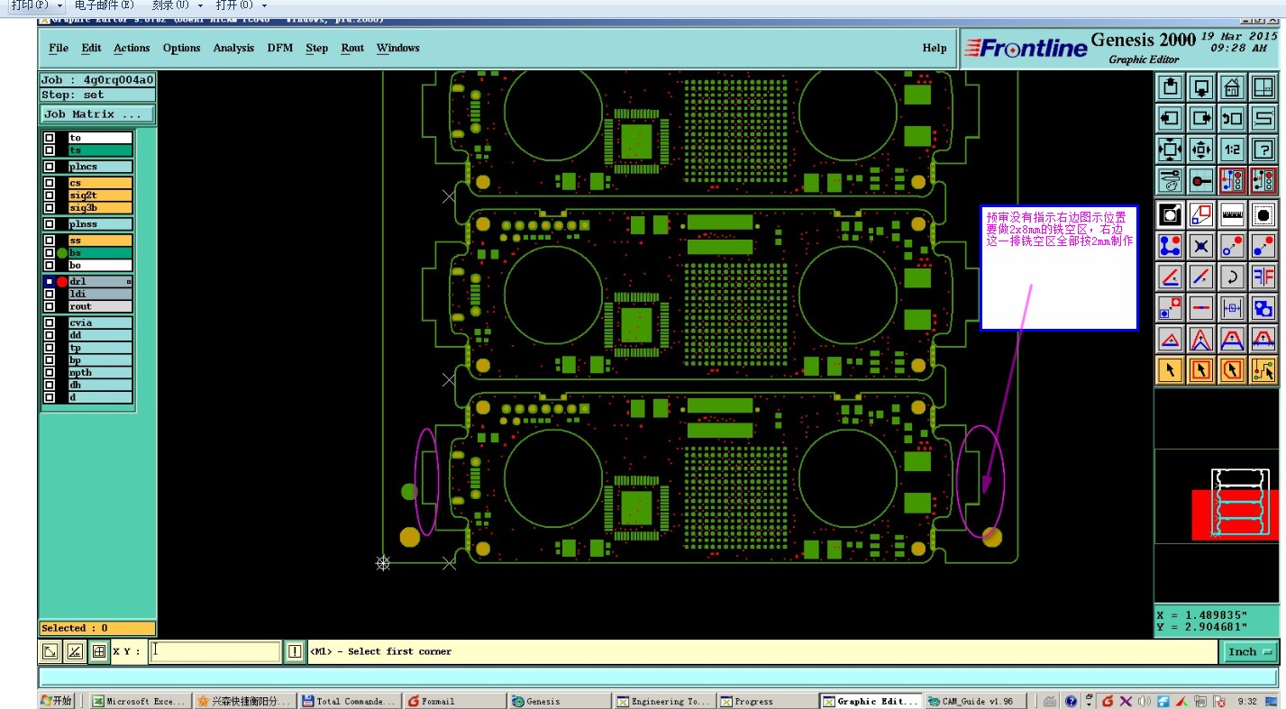Open the DFM menu
1286x709 pixels.
point(280,48)
